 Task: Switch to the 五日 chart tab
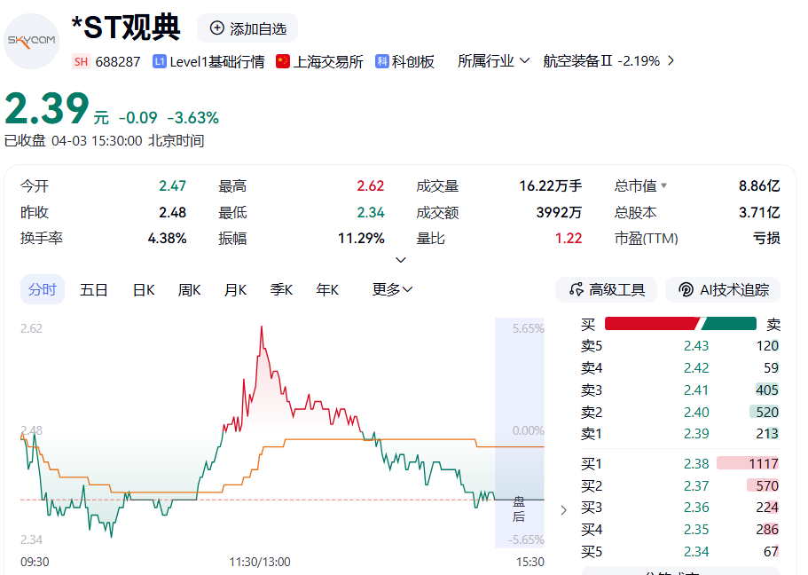pos(94,290)
